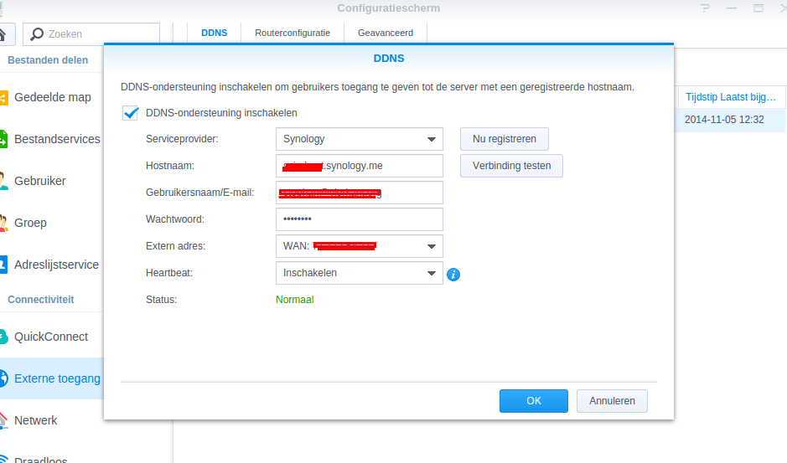787x463 pixels.
Task: Click Annuleren to cancel dialog
Action: point(612,401)
